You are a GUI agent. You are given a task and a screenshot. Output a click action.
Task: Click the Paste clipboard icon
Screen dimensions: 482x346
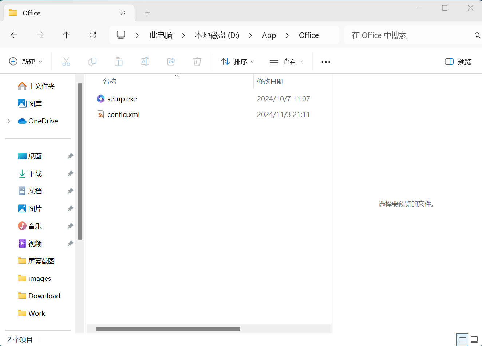(119, 62)
